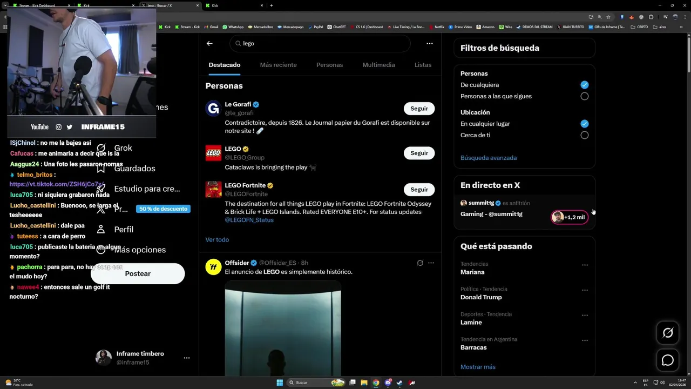Open LEGO red logo avatar
Image resolution: width=691 pixels, height=389 pixels.
213,153
